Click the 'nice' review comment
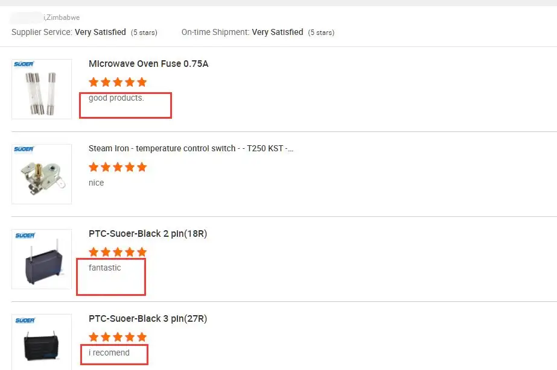 [x=96, y=183]
